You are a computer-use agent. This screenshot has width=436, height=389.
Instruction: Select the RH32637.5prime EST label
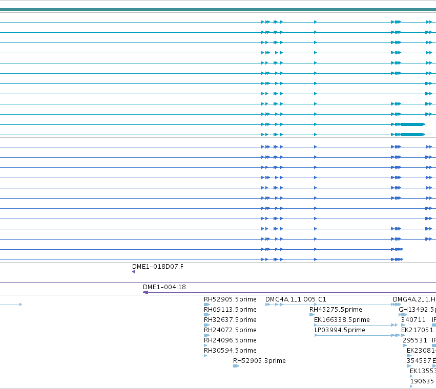[x=230, y=320]
